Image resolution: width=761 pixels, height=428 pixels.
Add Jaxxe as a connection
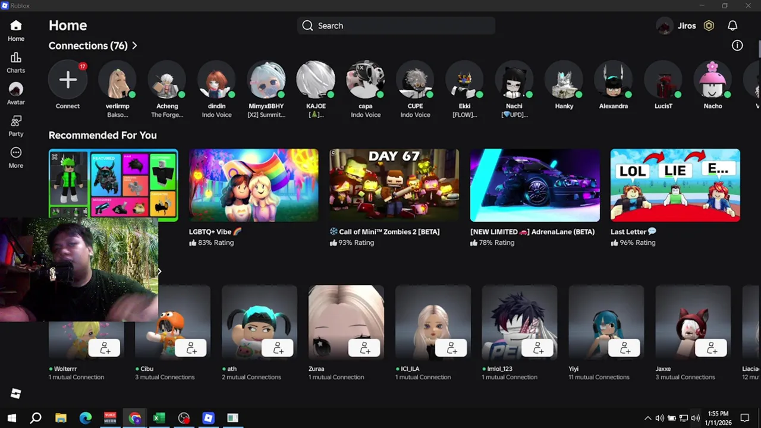[x=712, y=348]
